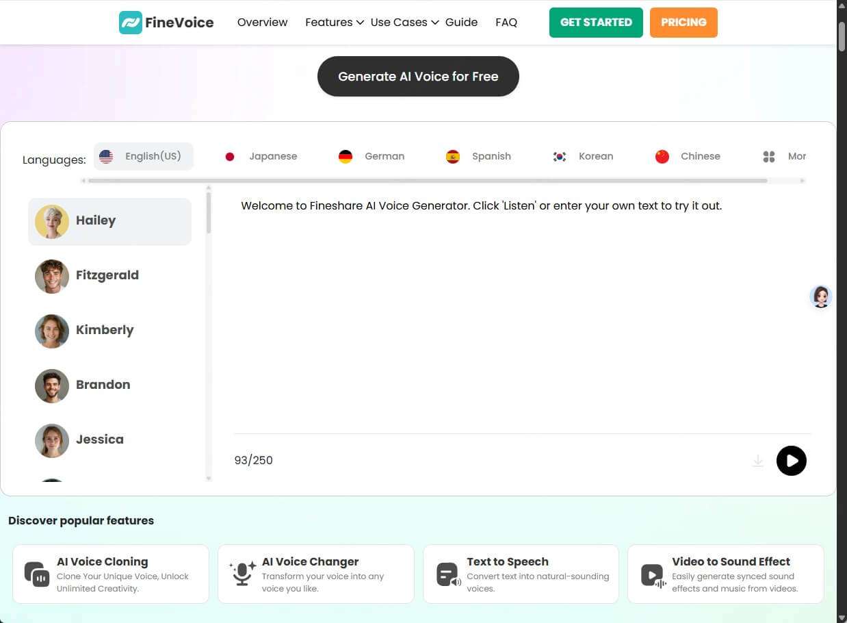The width and height of the screenshot is (847, 623).
Task: Choose the Fitzgerald voice name
Action: coord(107,275)
